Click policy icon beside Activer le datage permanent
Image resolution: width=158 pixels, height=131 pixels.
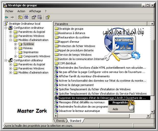tap(56, 85)
